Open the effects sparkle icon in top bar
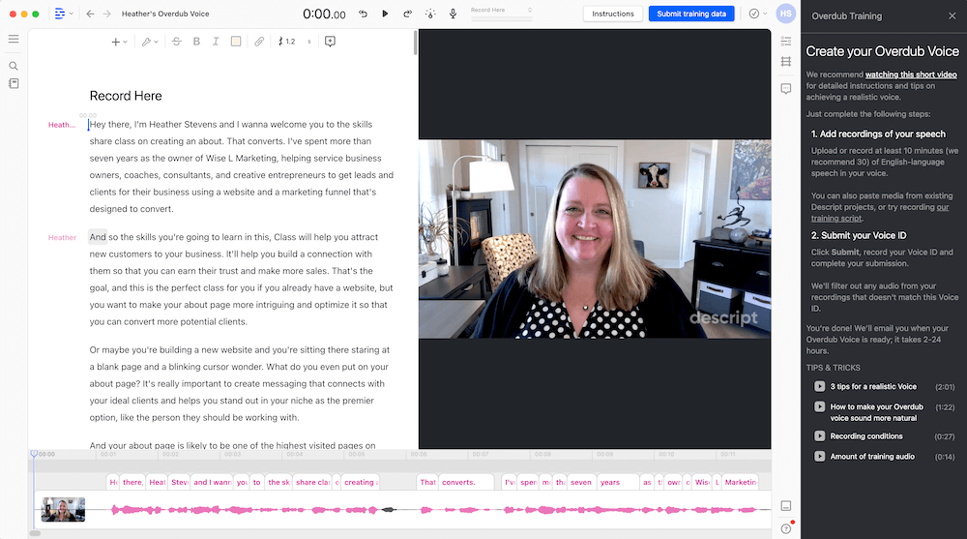The height and width of the screenshot is (539, 967). 430,14
